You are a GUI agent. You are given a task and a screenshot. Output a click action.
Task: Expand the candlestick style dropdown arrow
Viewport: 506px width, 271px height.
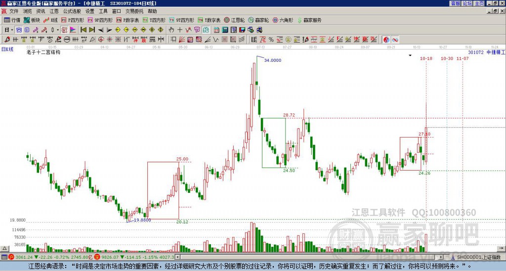57,30
